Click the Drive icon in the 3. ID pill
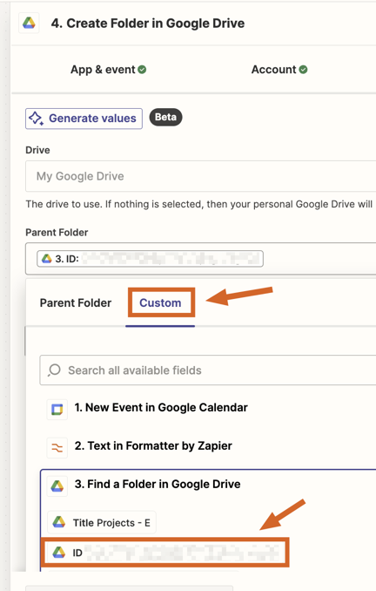 pos(47,259)
